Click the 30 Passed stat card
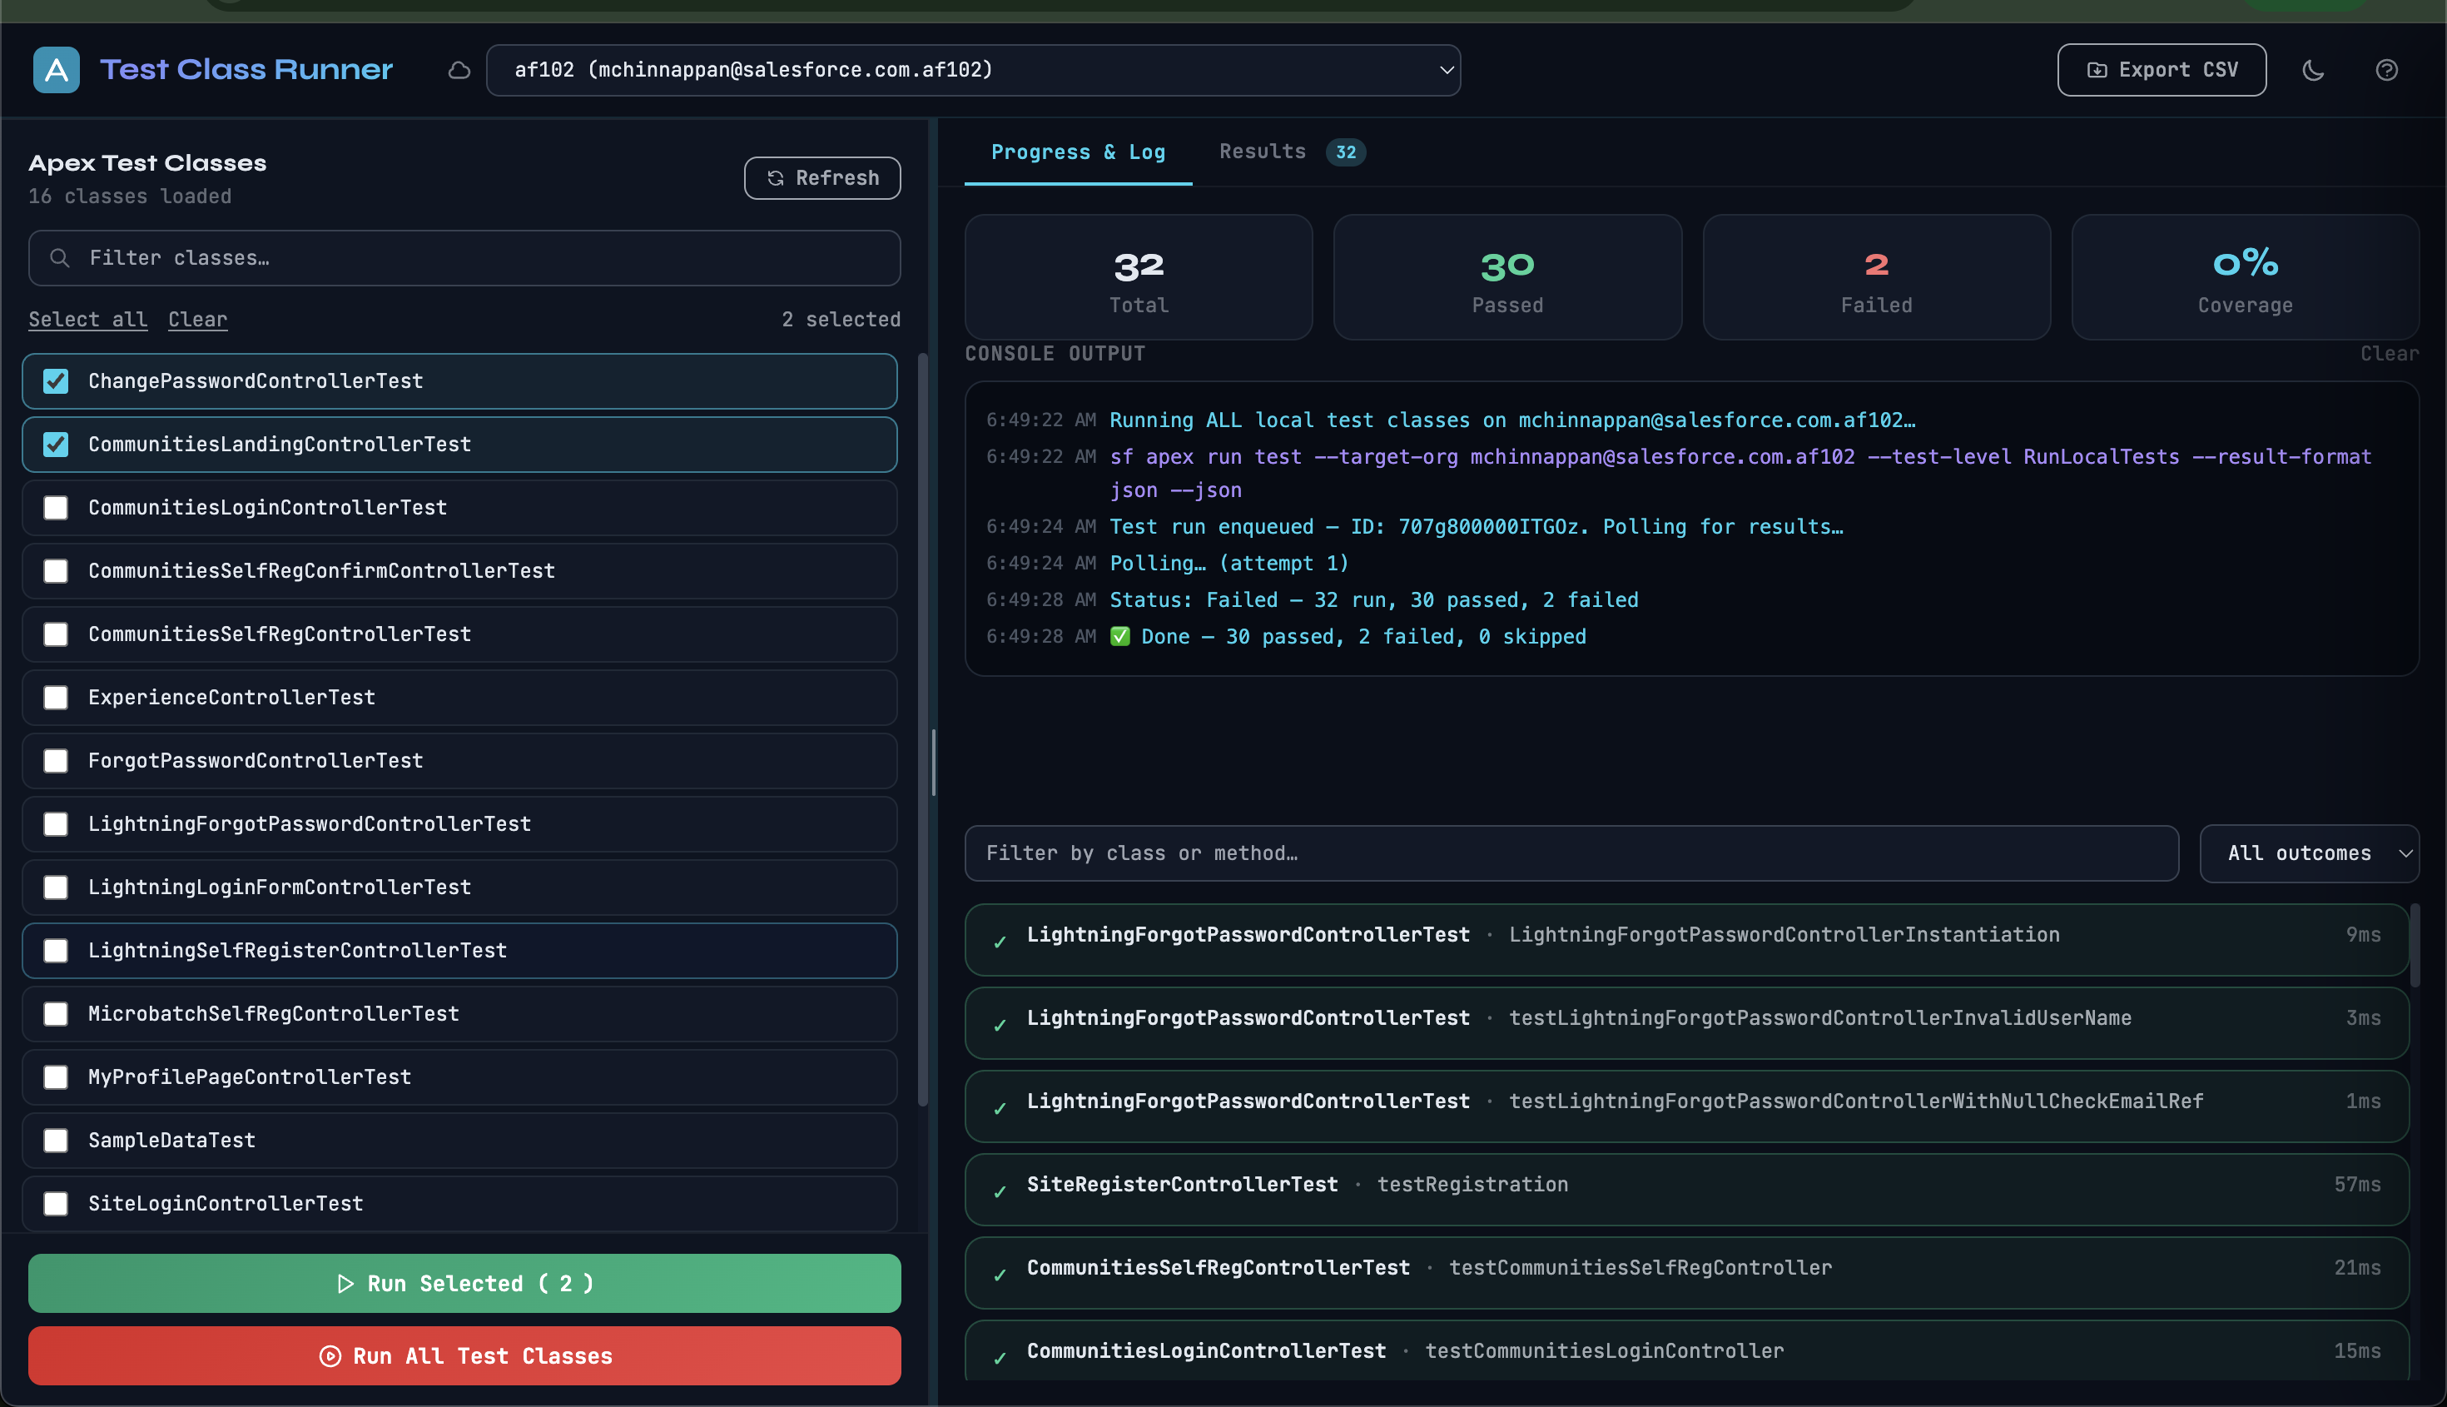Image resolution: width=2447 pixels, height=1407 pixels. [x=1507, y=277]
